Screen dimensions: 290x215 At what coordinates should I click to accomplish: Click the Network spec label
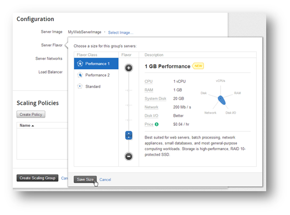coord(151,107)
